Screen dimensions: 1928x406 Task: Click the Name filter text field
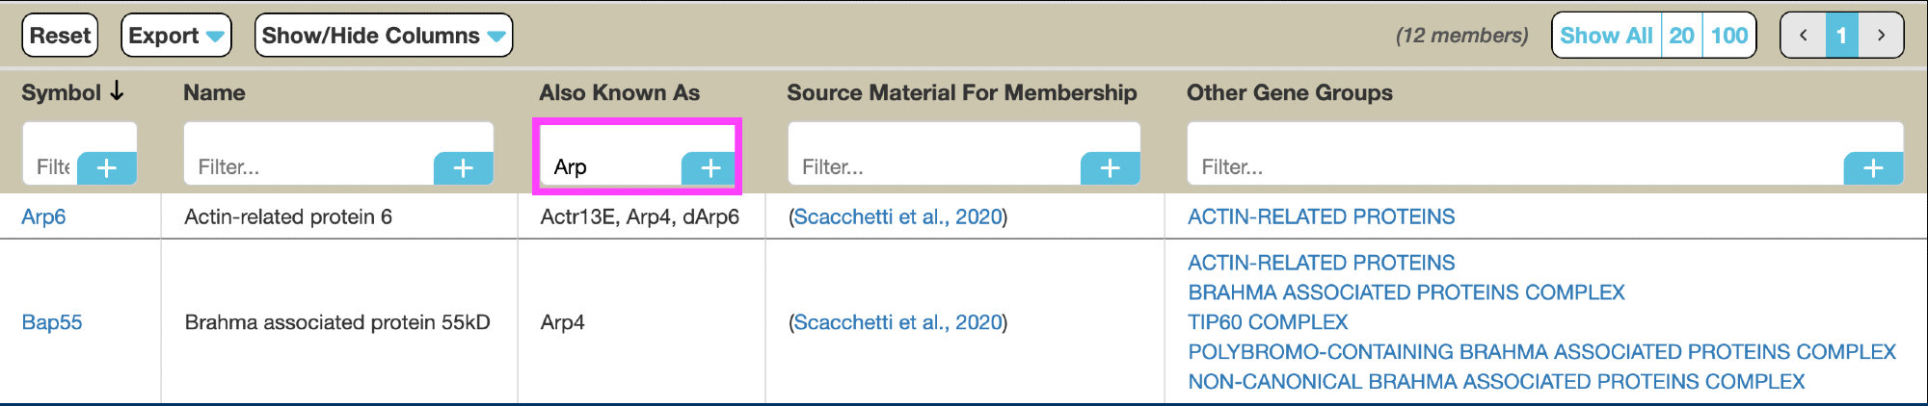point(308,166)
